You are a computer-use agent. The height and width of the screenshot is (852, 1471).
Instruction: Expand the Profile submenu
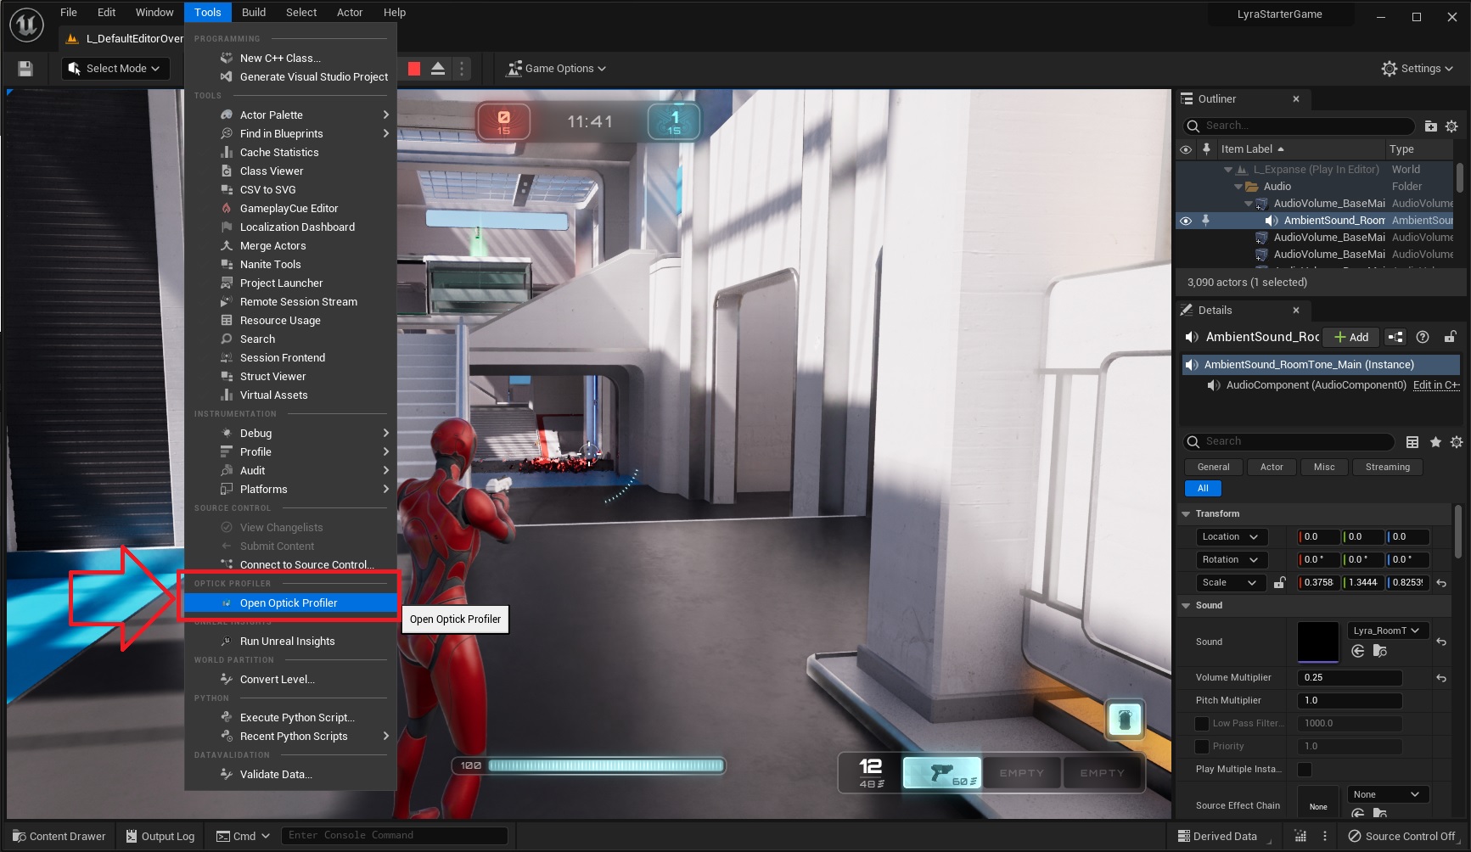[290, 452]
